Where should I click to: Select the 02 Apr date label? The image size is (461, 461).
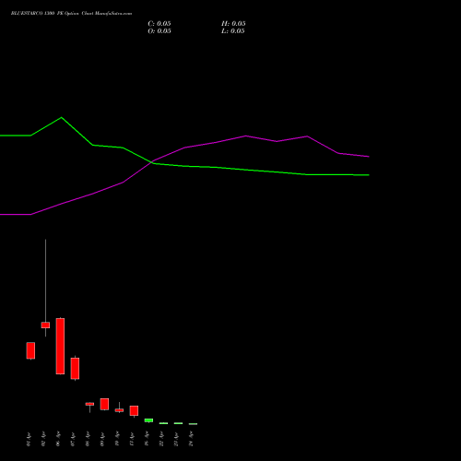pyautogui.click(x=43, y=439)
